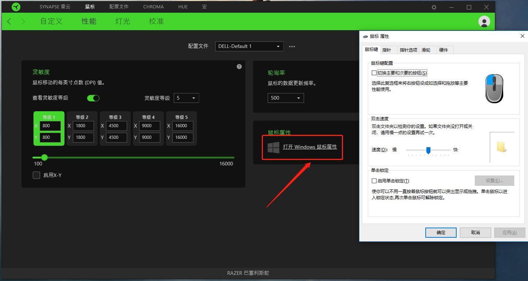This screenshot has height=281, width=528.
Task: Open the DELL-Default 1 profile dropdown
Action: tap(249, 46)
